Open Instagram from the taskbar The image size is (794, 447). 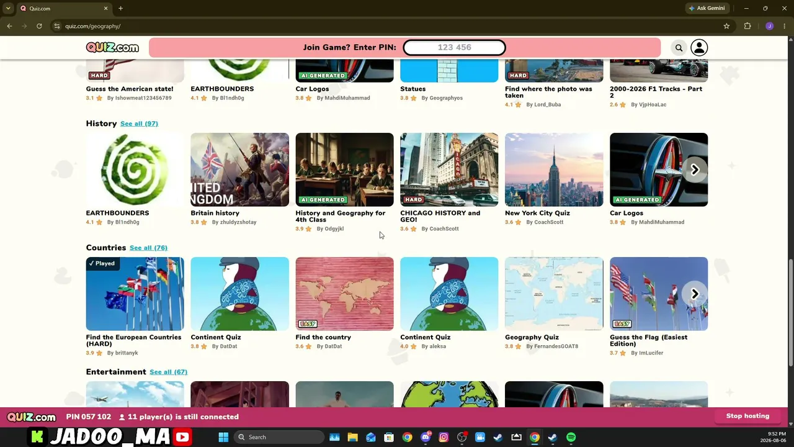(444, 437)
